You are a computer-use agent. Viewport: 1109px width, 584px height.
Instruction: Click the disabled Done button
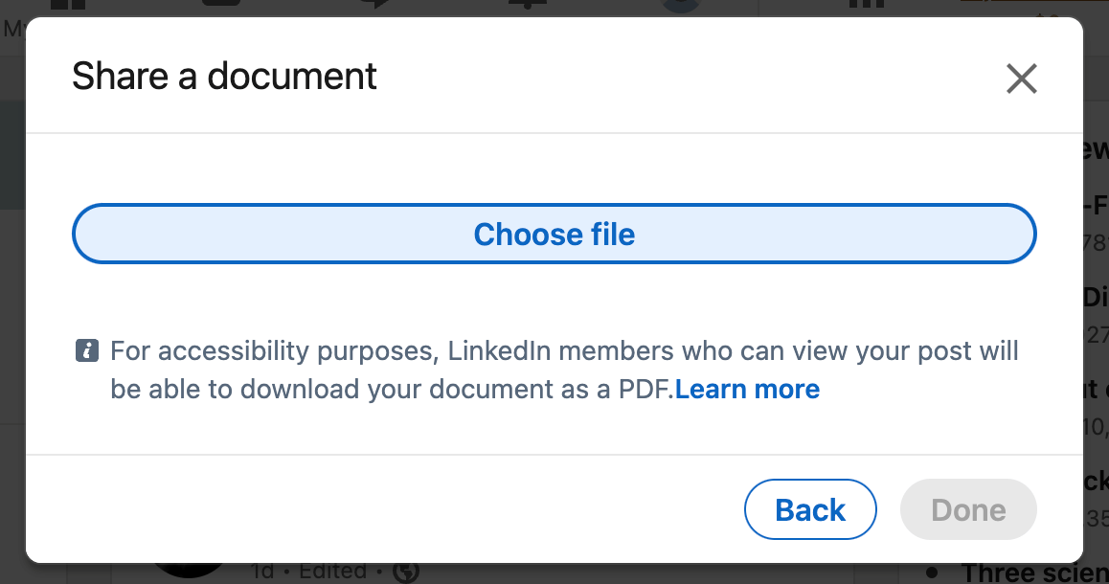pyautogui.click(x=967, y=508)
